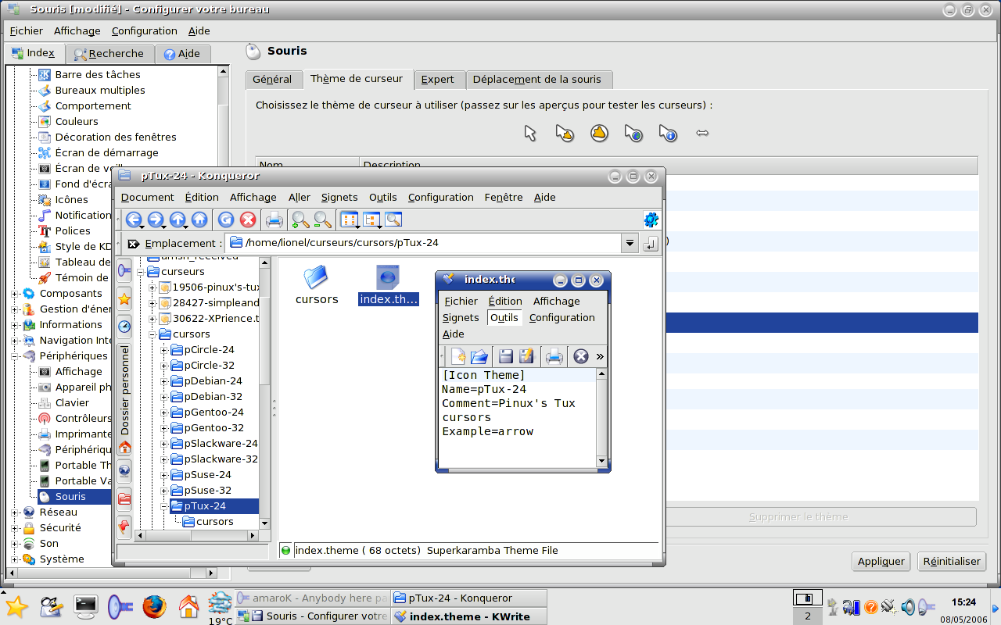Screen dimensions: 1001x625
Task: Click the Save icon in KWrite toolbar
Action: tap(506, 356)
